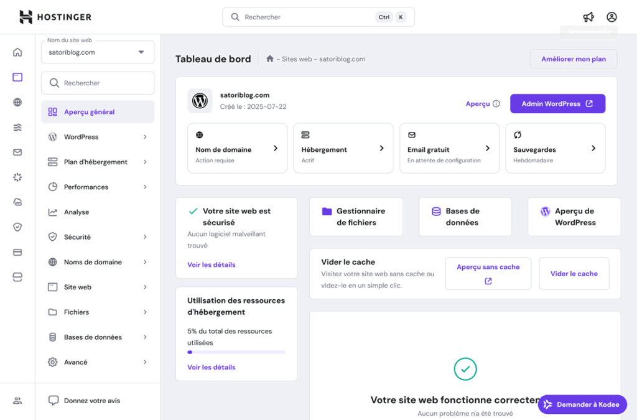Open the Bases de données card
Image resolution: width=637 pixels, height=420 pixels.
465,217
